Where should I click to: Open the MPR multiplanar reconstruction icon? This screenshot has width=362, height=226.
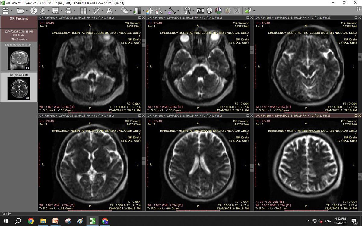[209, 11]
